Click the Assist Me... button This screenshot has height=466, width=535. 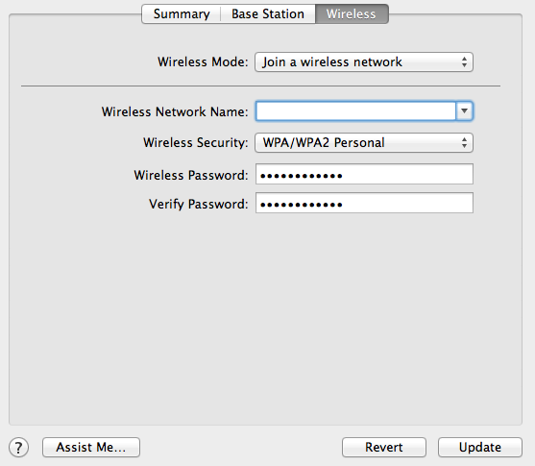pyautogui.click(x=91, y=447)
